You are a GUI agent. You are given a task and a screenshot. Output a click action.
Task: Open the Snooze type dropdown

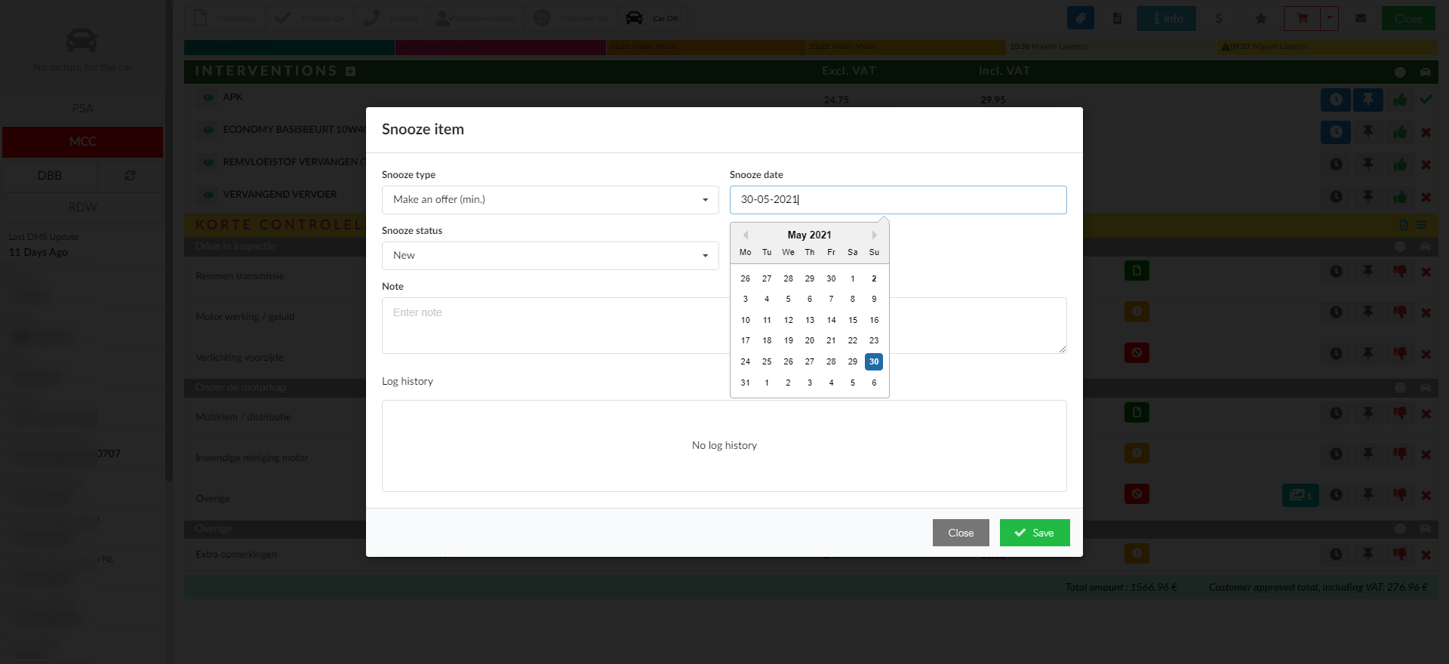(550, 200)
